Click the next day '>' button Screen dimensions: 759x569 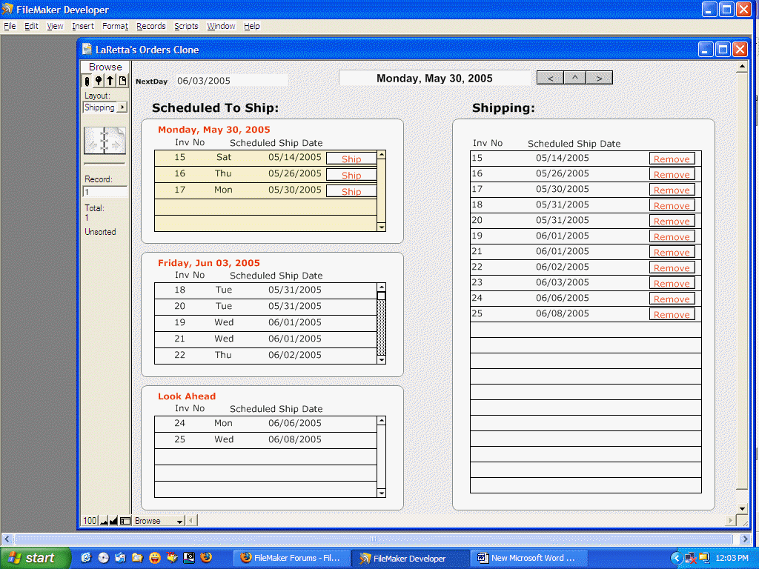coord(599,77)
